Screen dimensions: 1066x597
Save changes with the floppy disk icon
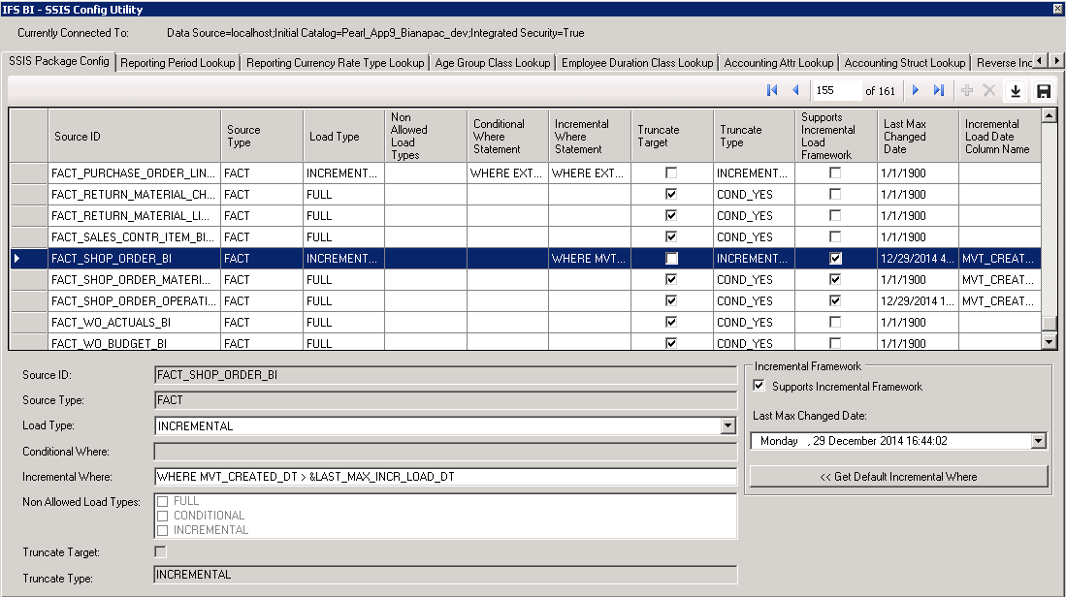point(1044,91)
